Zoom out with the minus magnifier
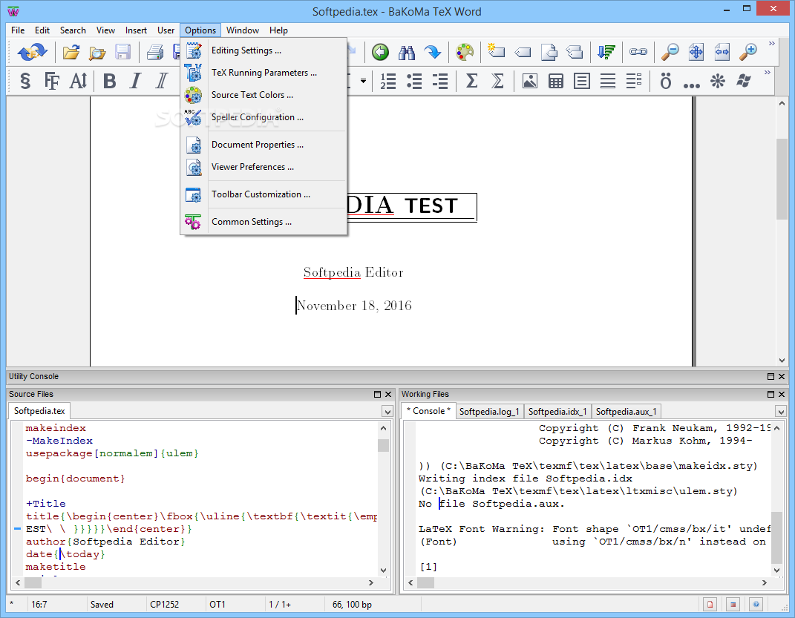 pyautogui.click(x=670, y=52)
